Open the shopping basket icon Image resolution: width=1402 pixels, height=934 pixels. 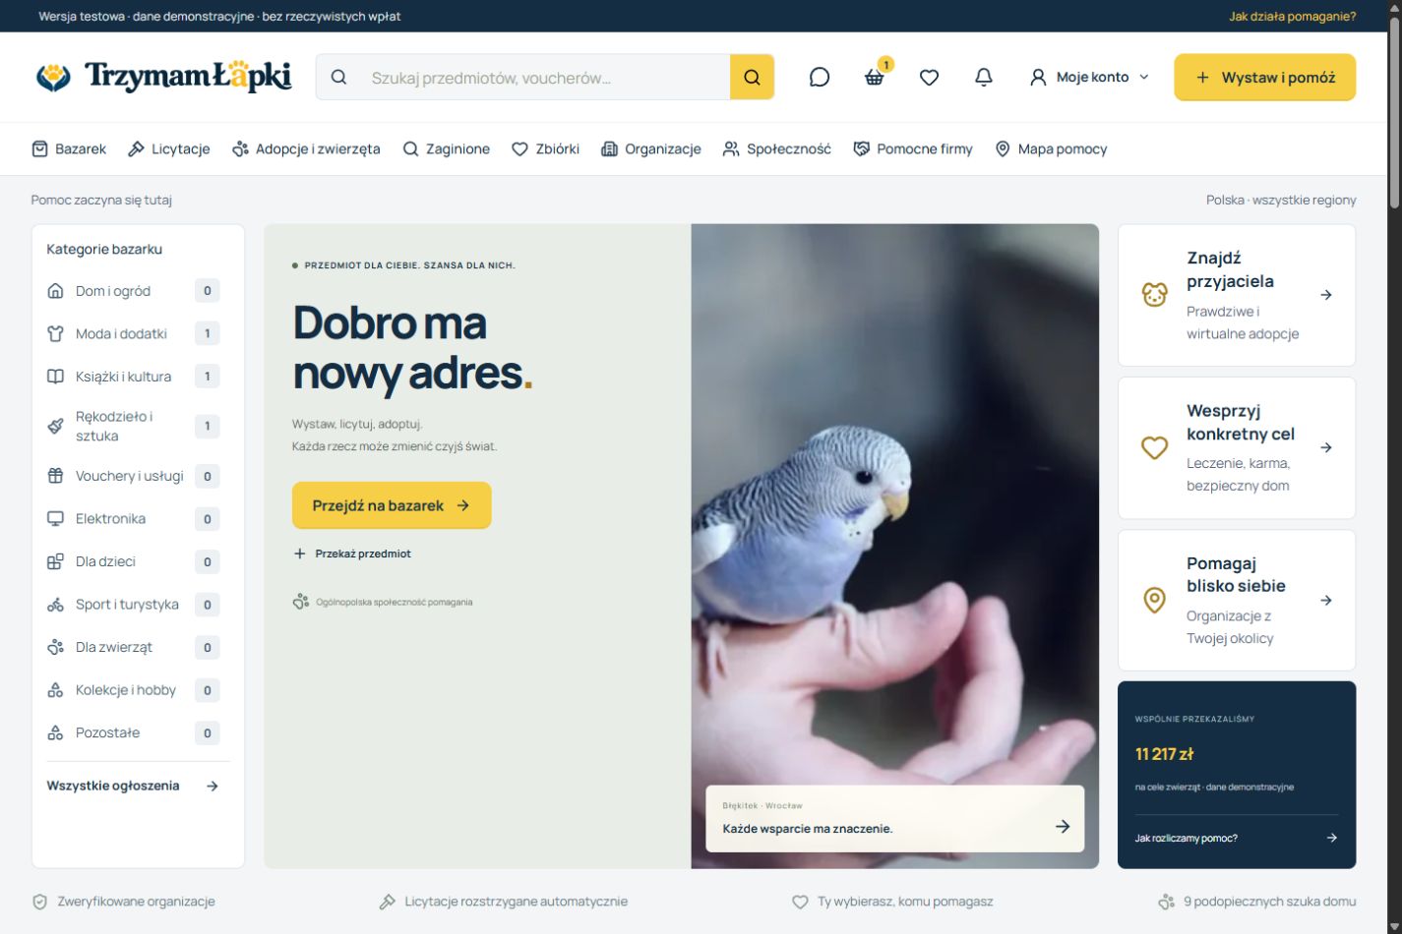(x=874, y=77)
